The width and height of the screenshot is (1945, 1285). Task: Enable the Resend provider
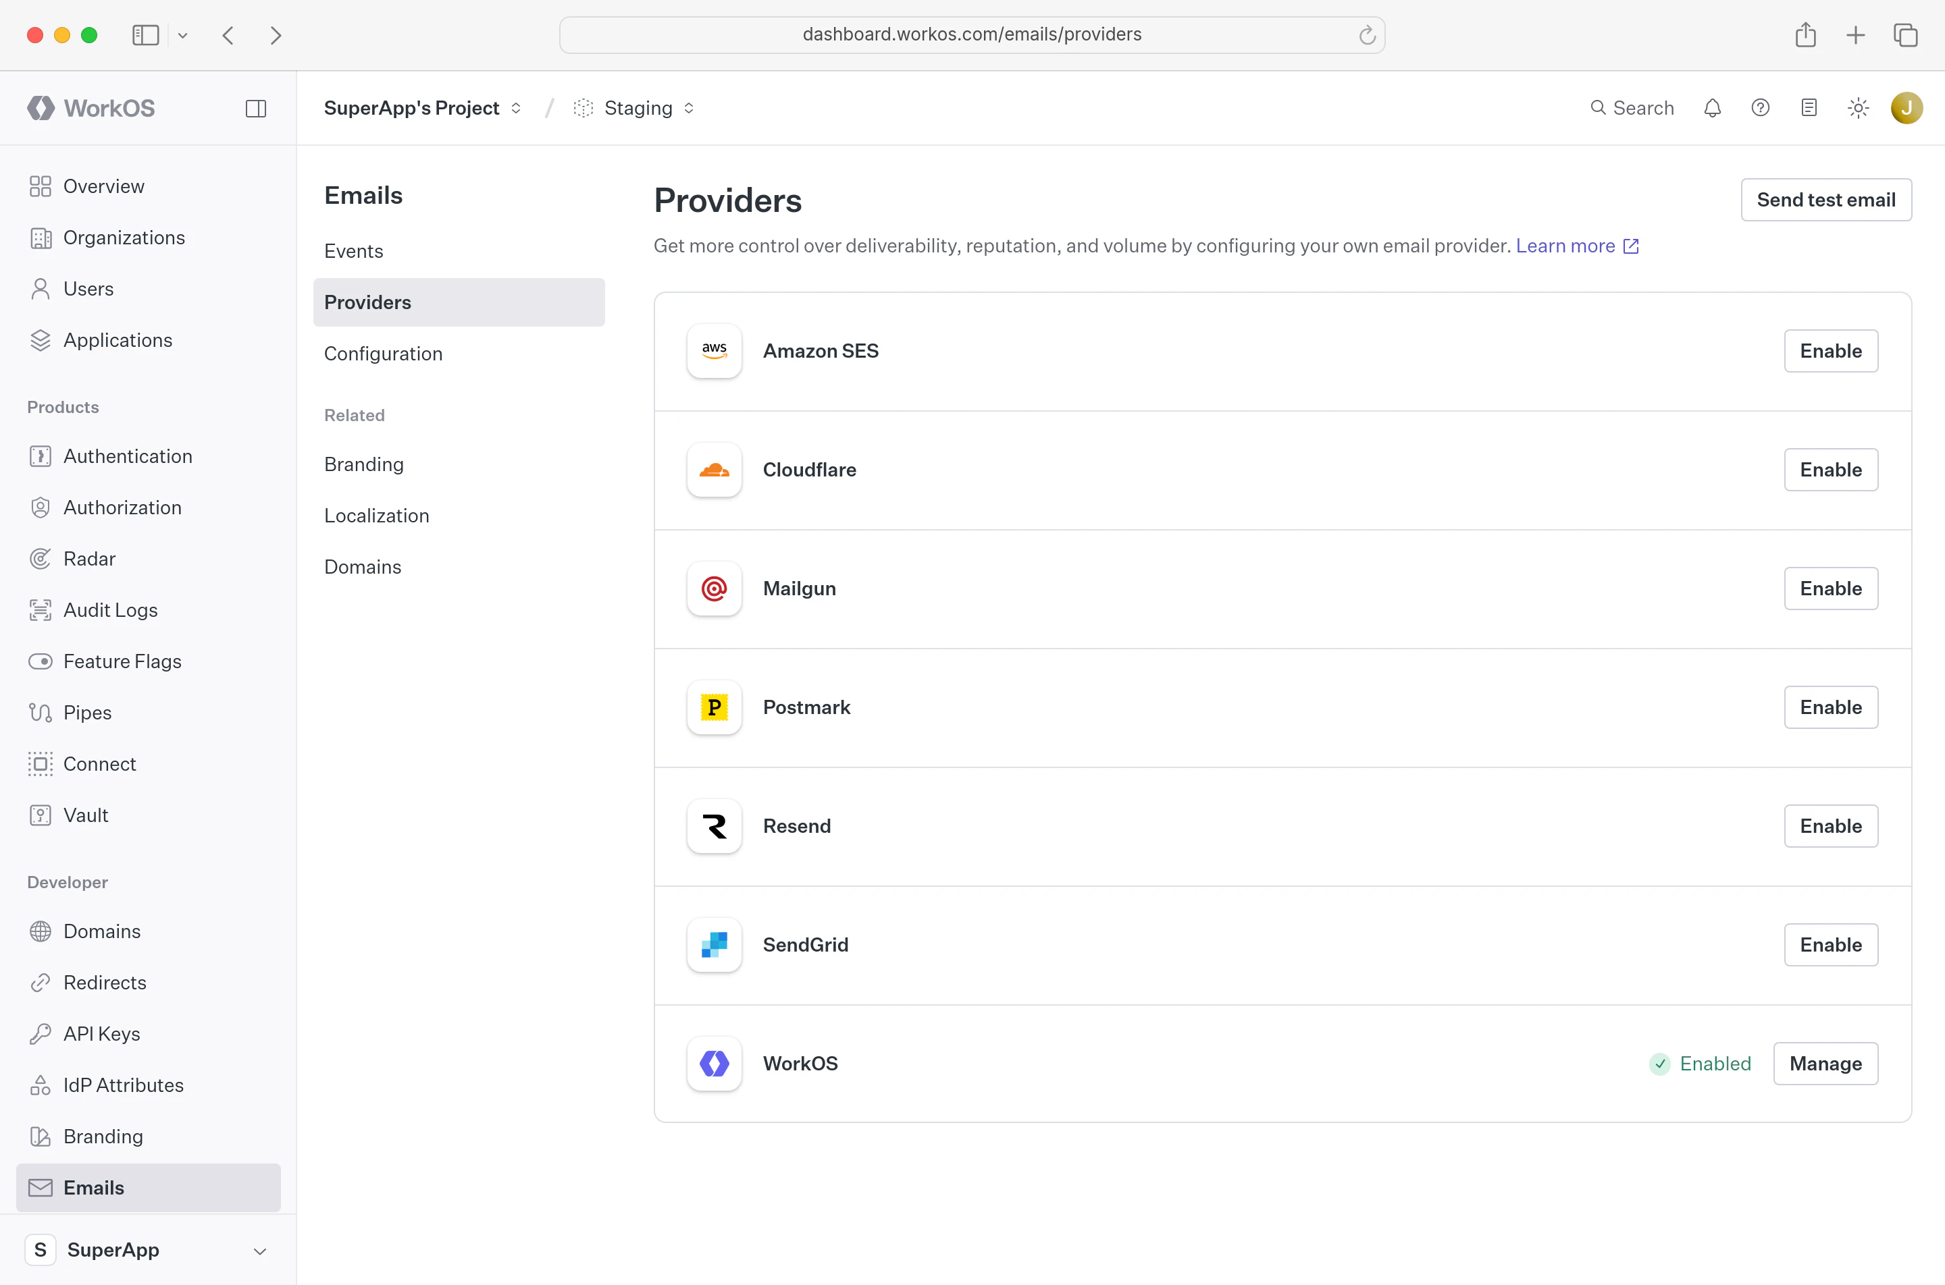(1830, 826)
